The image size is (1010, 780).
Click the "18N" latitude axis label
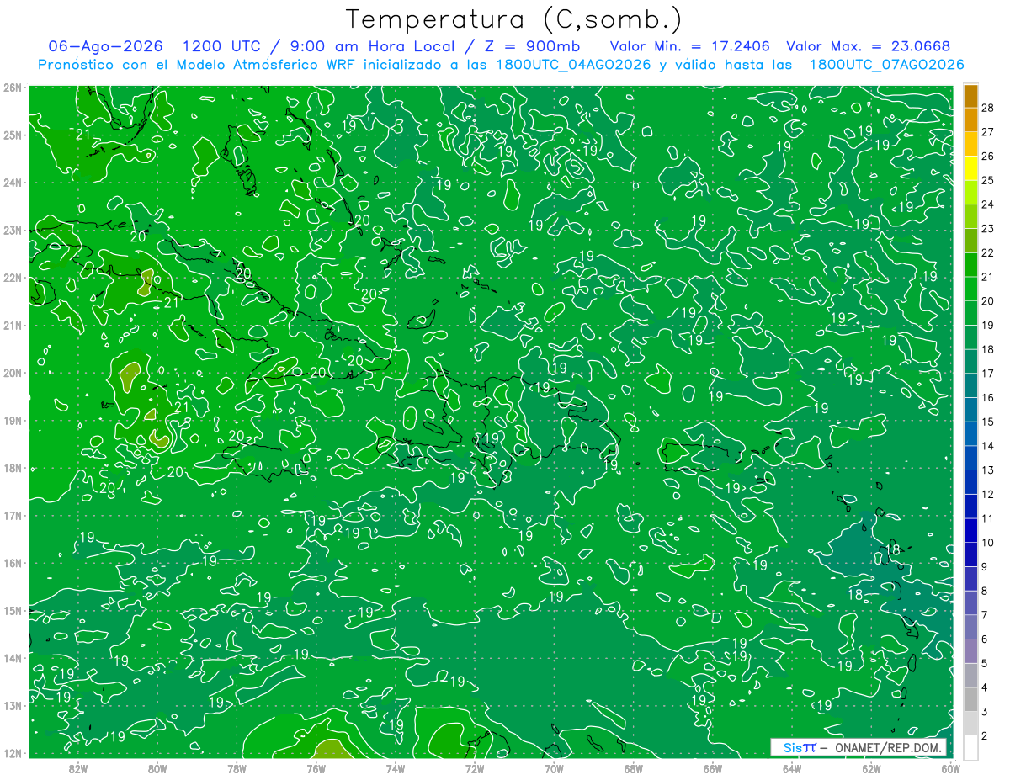[x=12, y=468]
